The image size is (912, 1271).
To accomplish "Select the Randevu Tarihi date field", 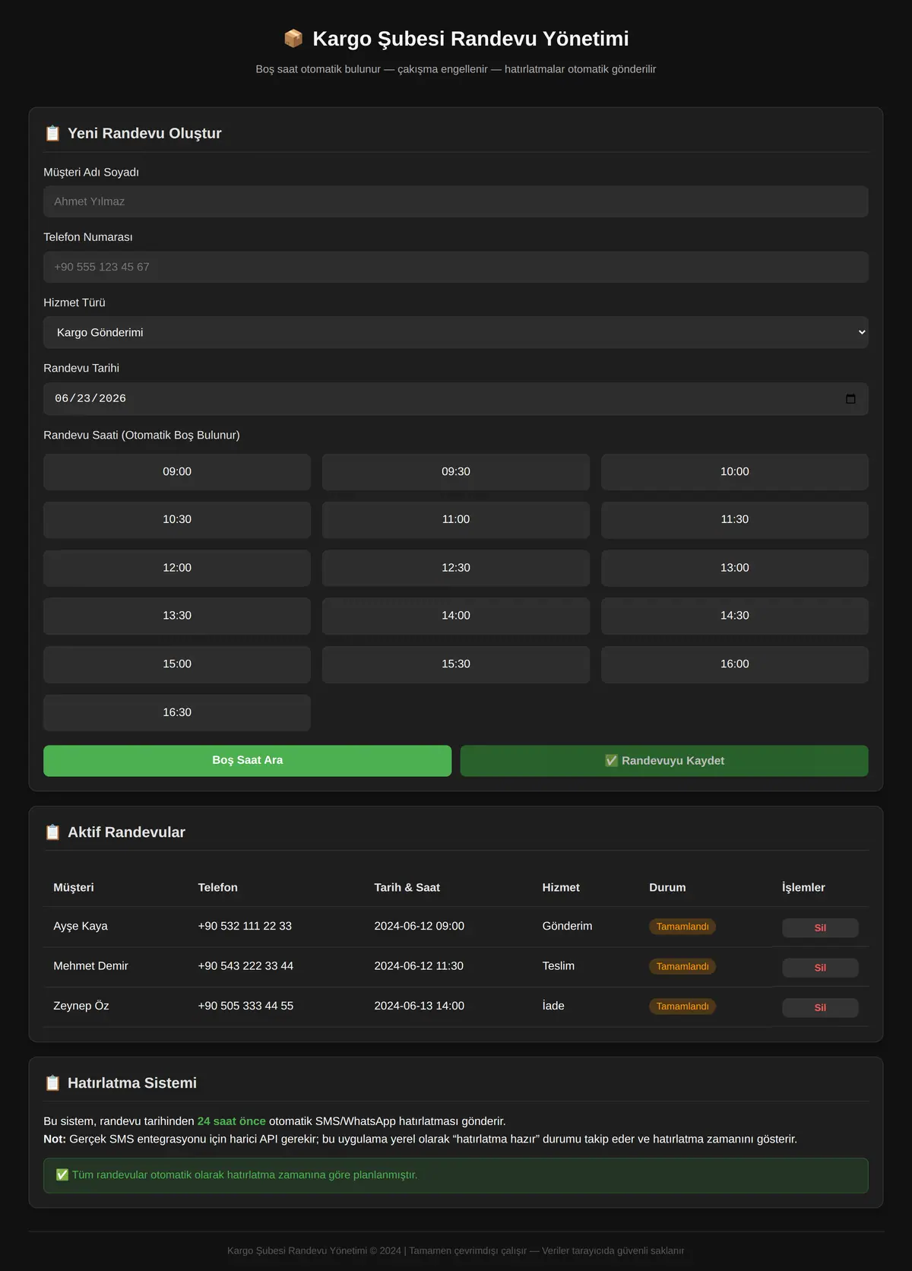I will 456,399.
